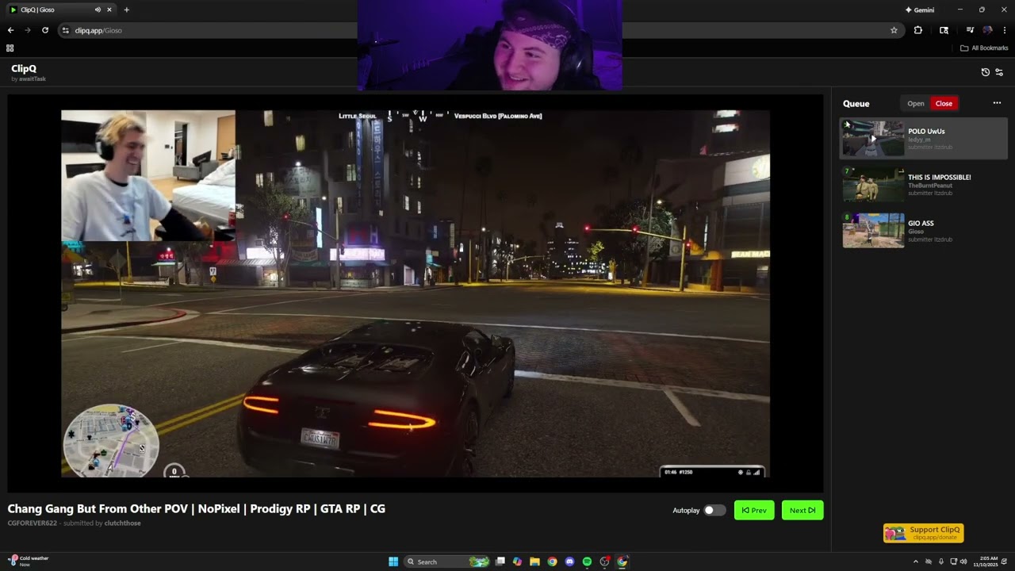The width and height of the screenshot is (1015, 571).
Task: Show hidden system tray icons
Action: click(915, 561)
